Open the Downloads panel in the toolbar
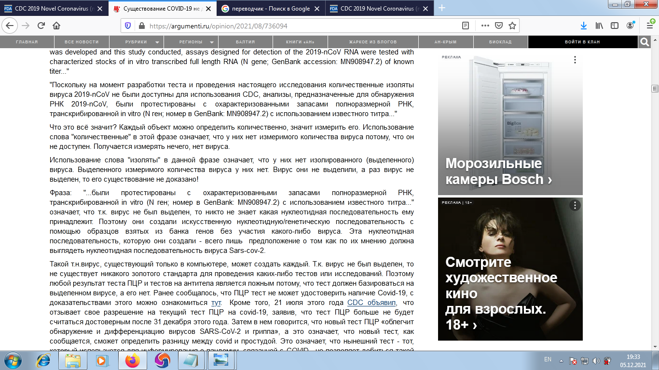The height and width of the screenshot is (370, 659). click(583, 26)
